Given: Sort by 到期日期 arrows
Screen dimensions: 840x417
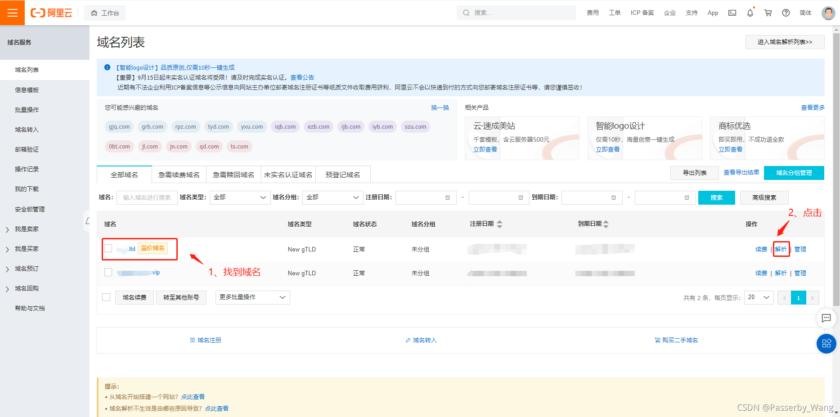Looking at the screenshot, I should pos(606,224).
